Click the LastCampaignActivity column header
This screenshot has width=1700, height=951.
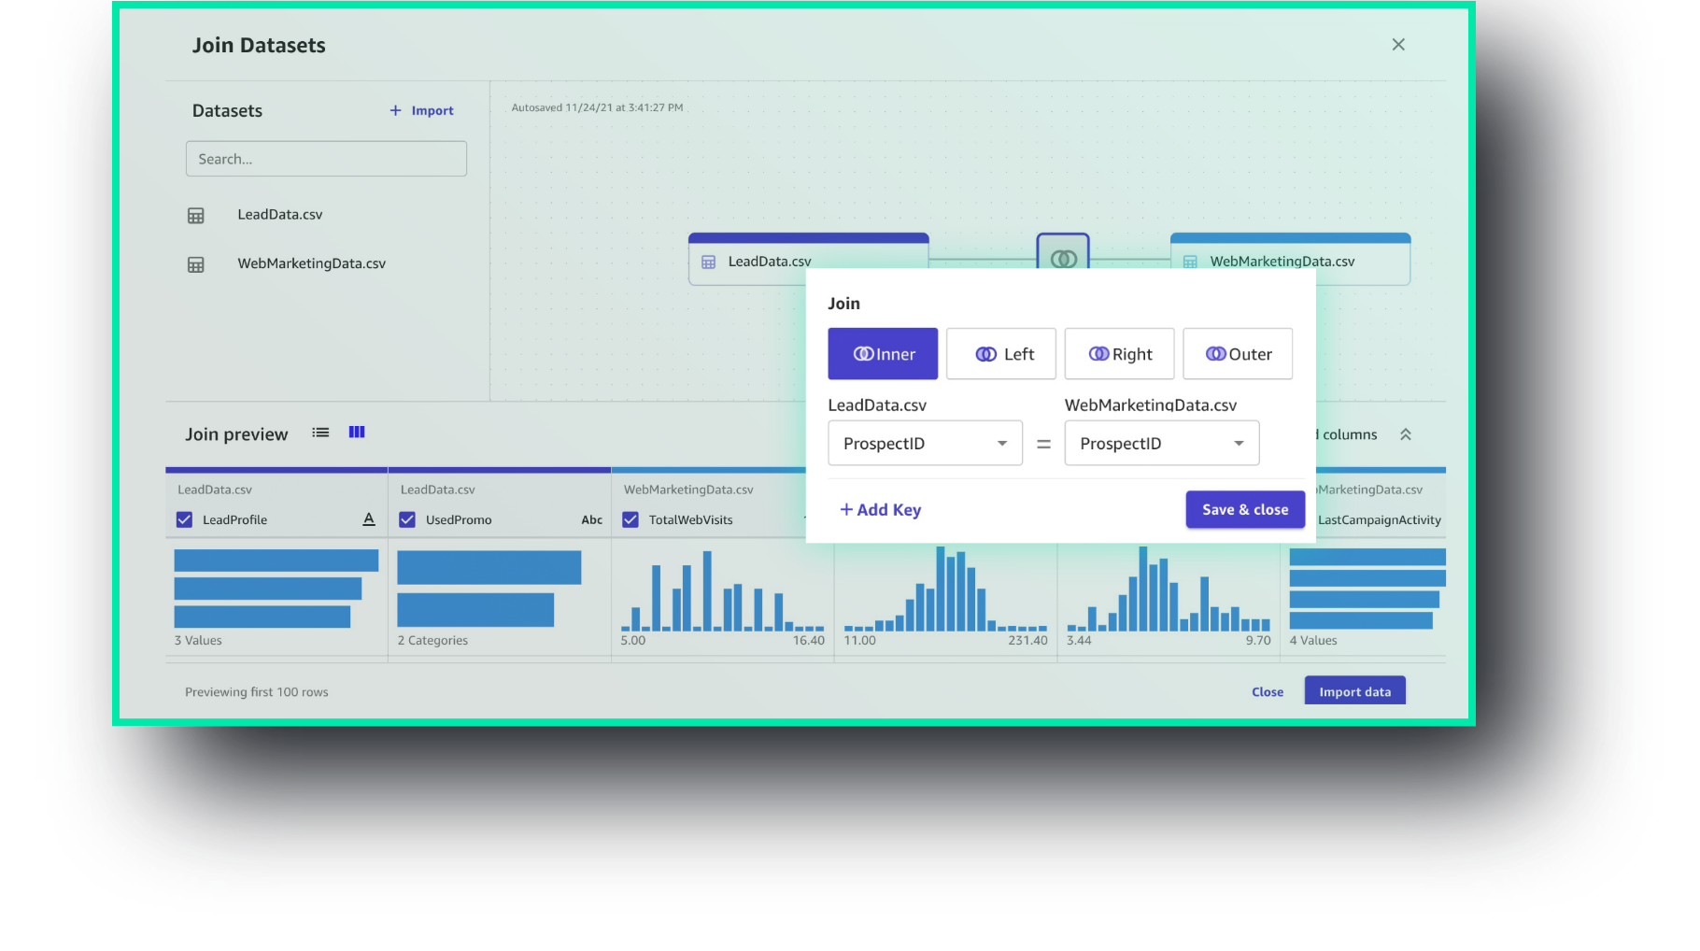click(1380, 520)
